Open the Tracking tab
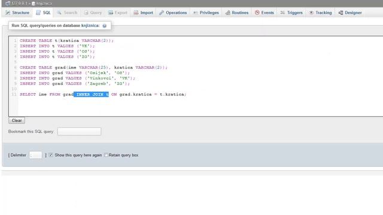Screen dimensions: 383x215 [321, 13]
